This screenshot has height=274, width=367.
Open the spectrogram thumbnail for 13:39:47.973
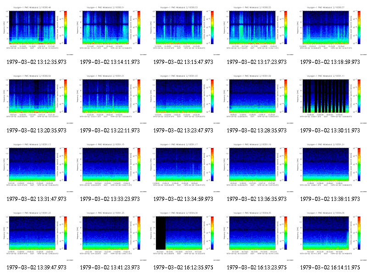pyautogui.click(x=37, y=236)
